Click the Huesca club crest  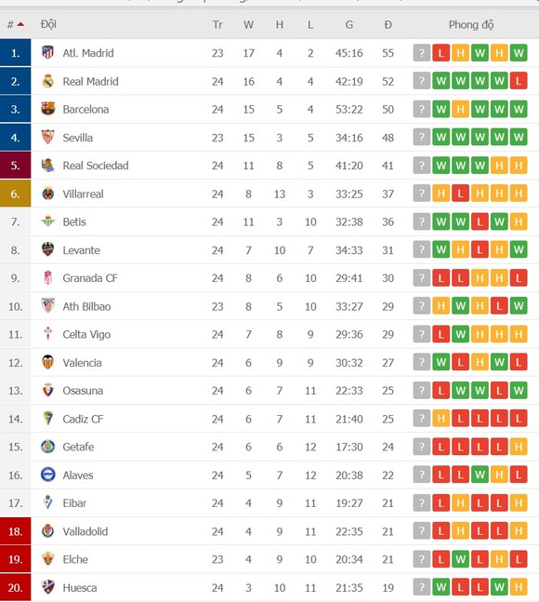(x=48, y=587)
